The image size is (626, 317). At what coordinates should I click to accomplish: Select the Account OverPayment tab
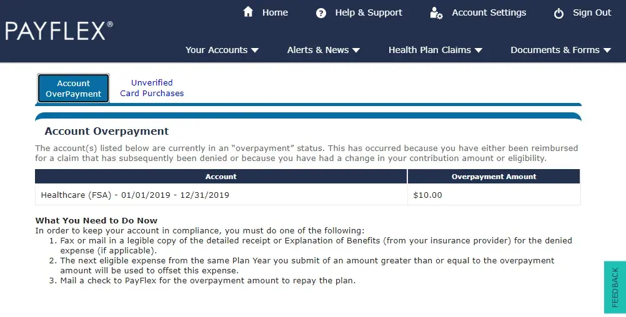pyautogui.click(x=74, y=89)
